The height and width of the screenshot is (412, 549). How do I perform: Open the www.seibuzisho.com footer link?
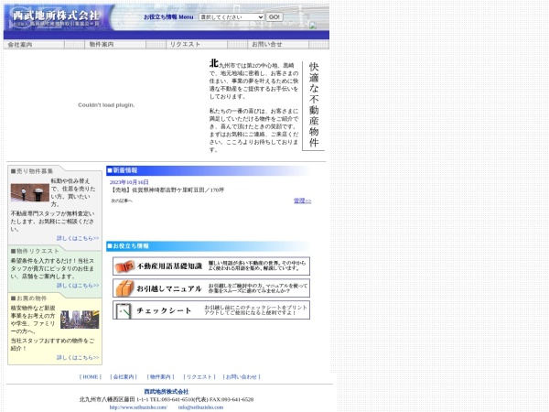point(132,407)
